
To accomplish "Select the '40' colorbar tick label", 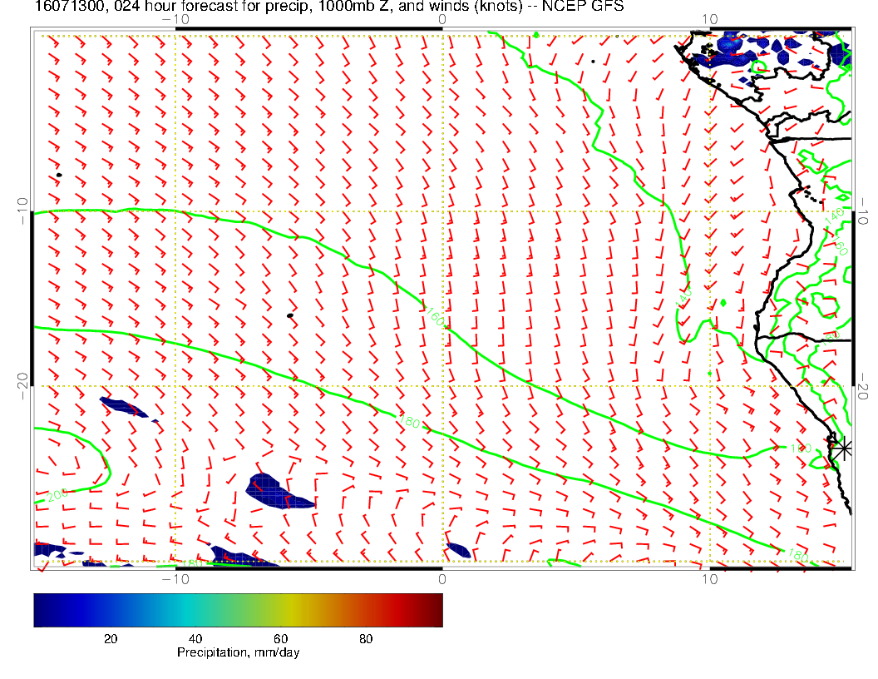I will pos(195,639).
